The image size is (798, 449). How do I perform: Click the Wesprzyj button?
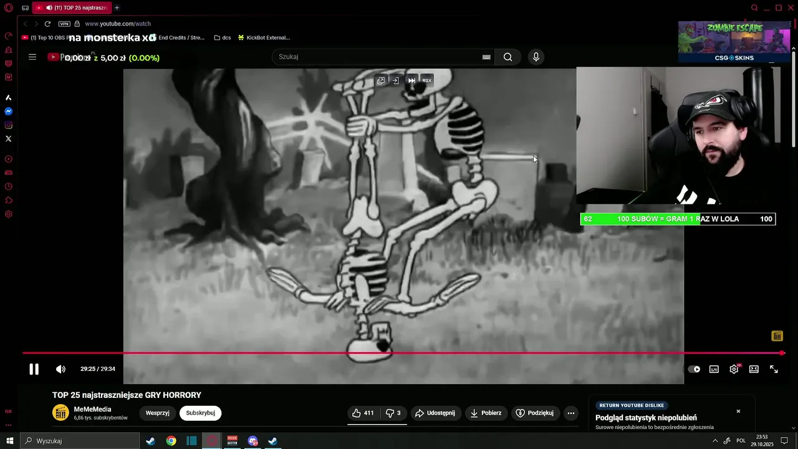click(x=158, y=413)
